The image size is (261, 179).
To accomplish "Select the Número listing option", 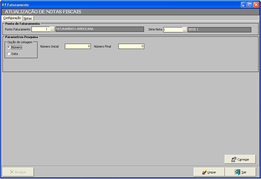I will click(9, 47).
